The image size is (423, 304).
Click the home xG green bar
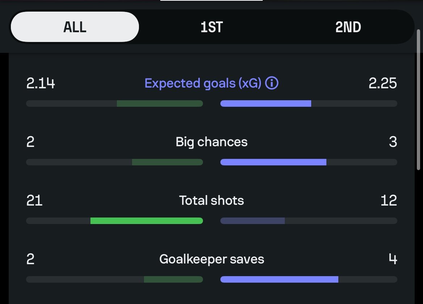tap(160, 104)
